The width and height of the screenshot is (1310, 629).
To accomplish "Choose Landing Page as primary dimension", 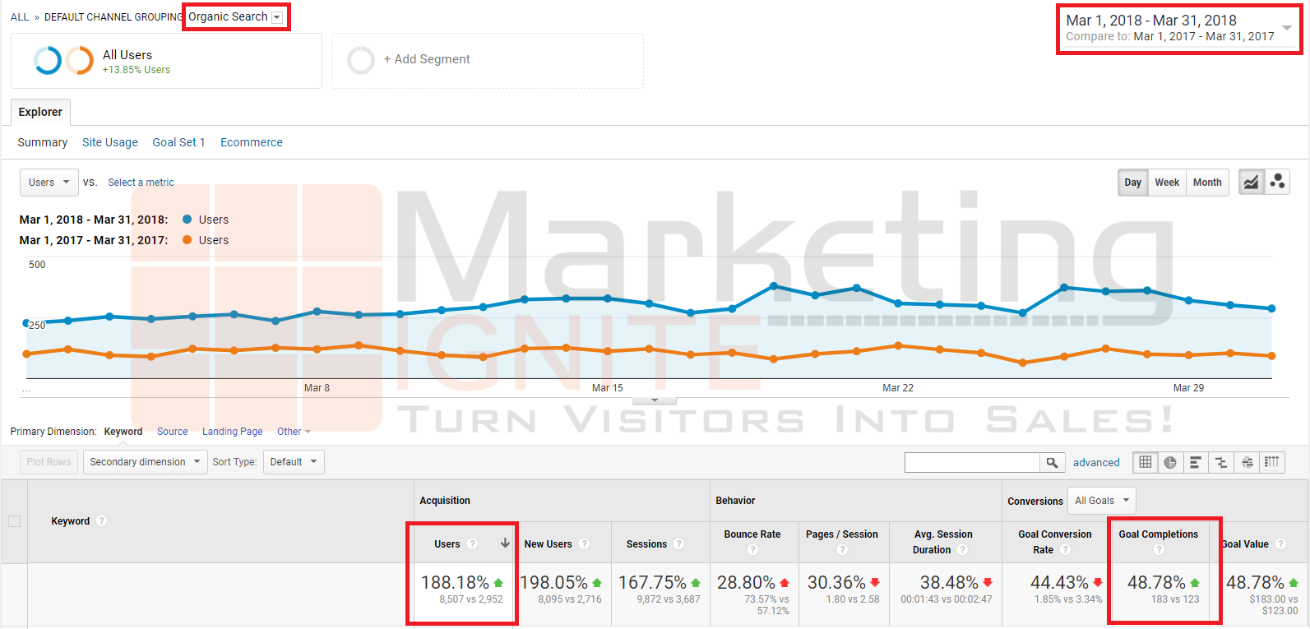I will point(232,432).
